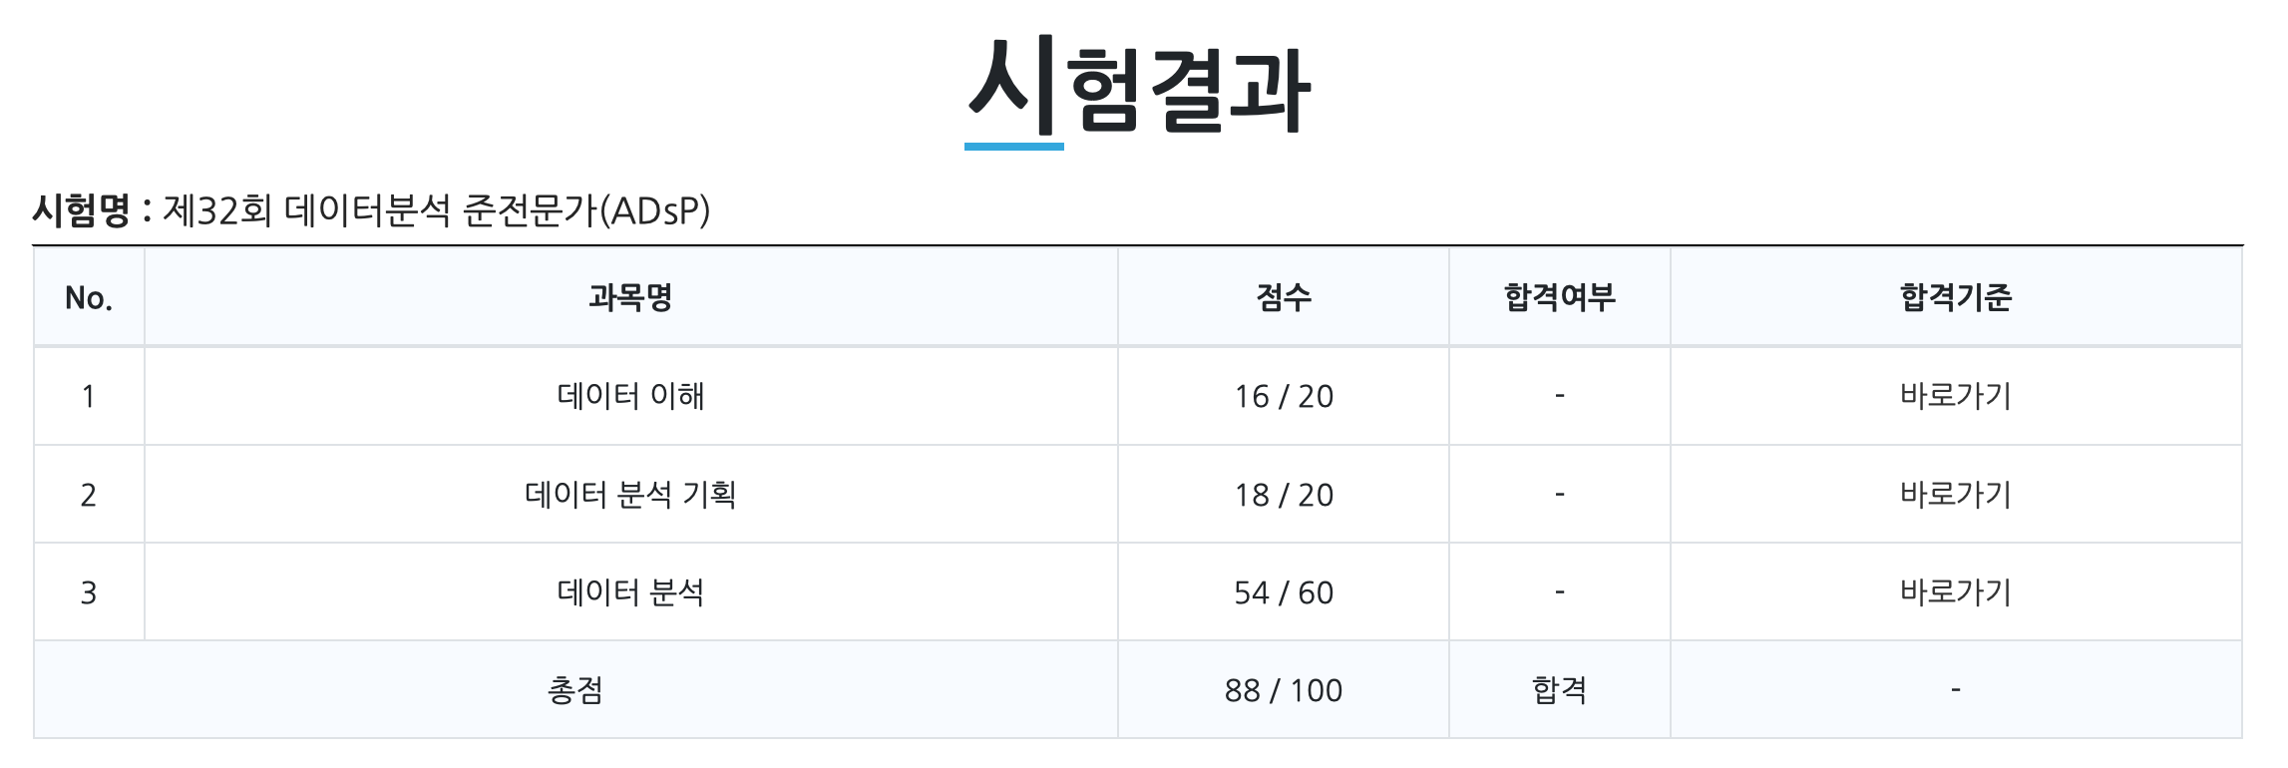Click the No. column header
This screenshot has height=768, width=2288.
pyautogui.click(x=89, y=297)
